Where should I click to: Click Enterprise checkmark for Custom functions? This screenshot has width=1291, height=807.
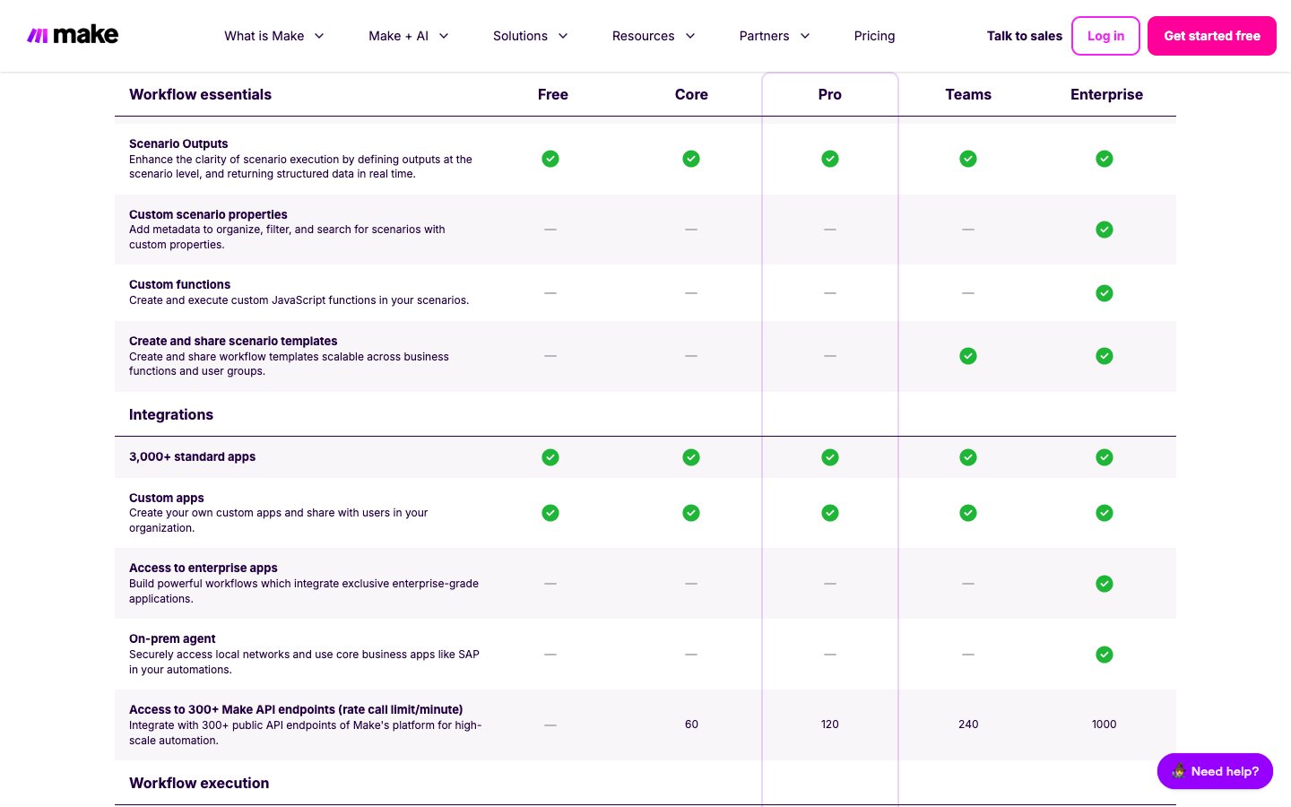point(1105,293)
